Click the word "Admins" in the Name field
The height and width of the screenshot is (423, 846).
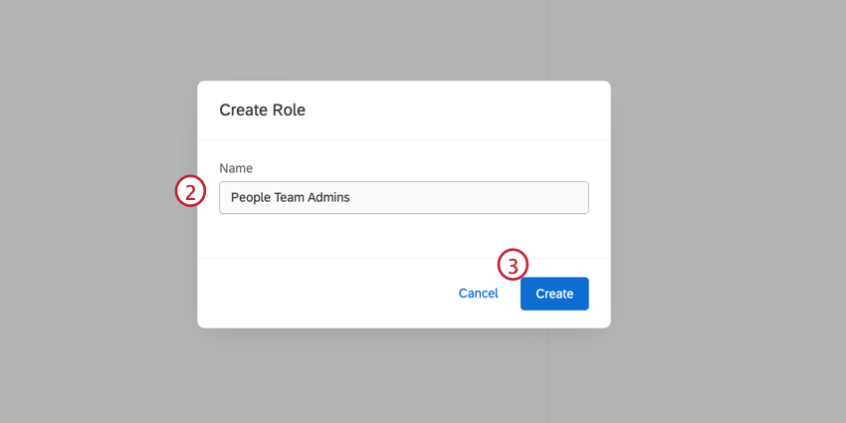coord(330,197)
